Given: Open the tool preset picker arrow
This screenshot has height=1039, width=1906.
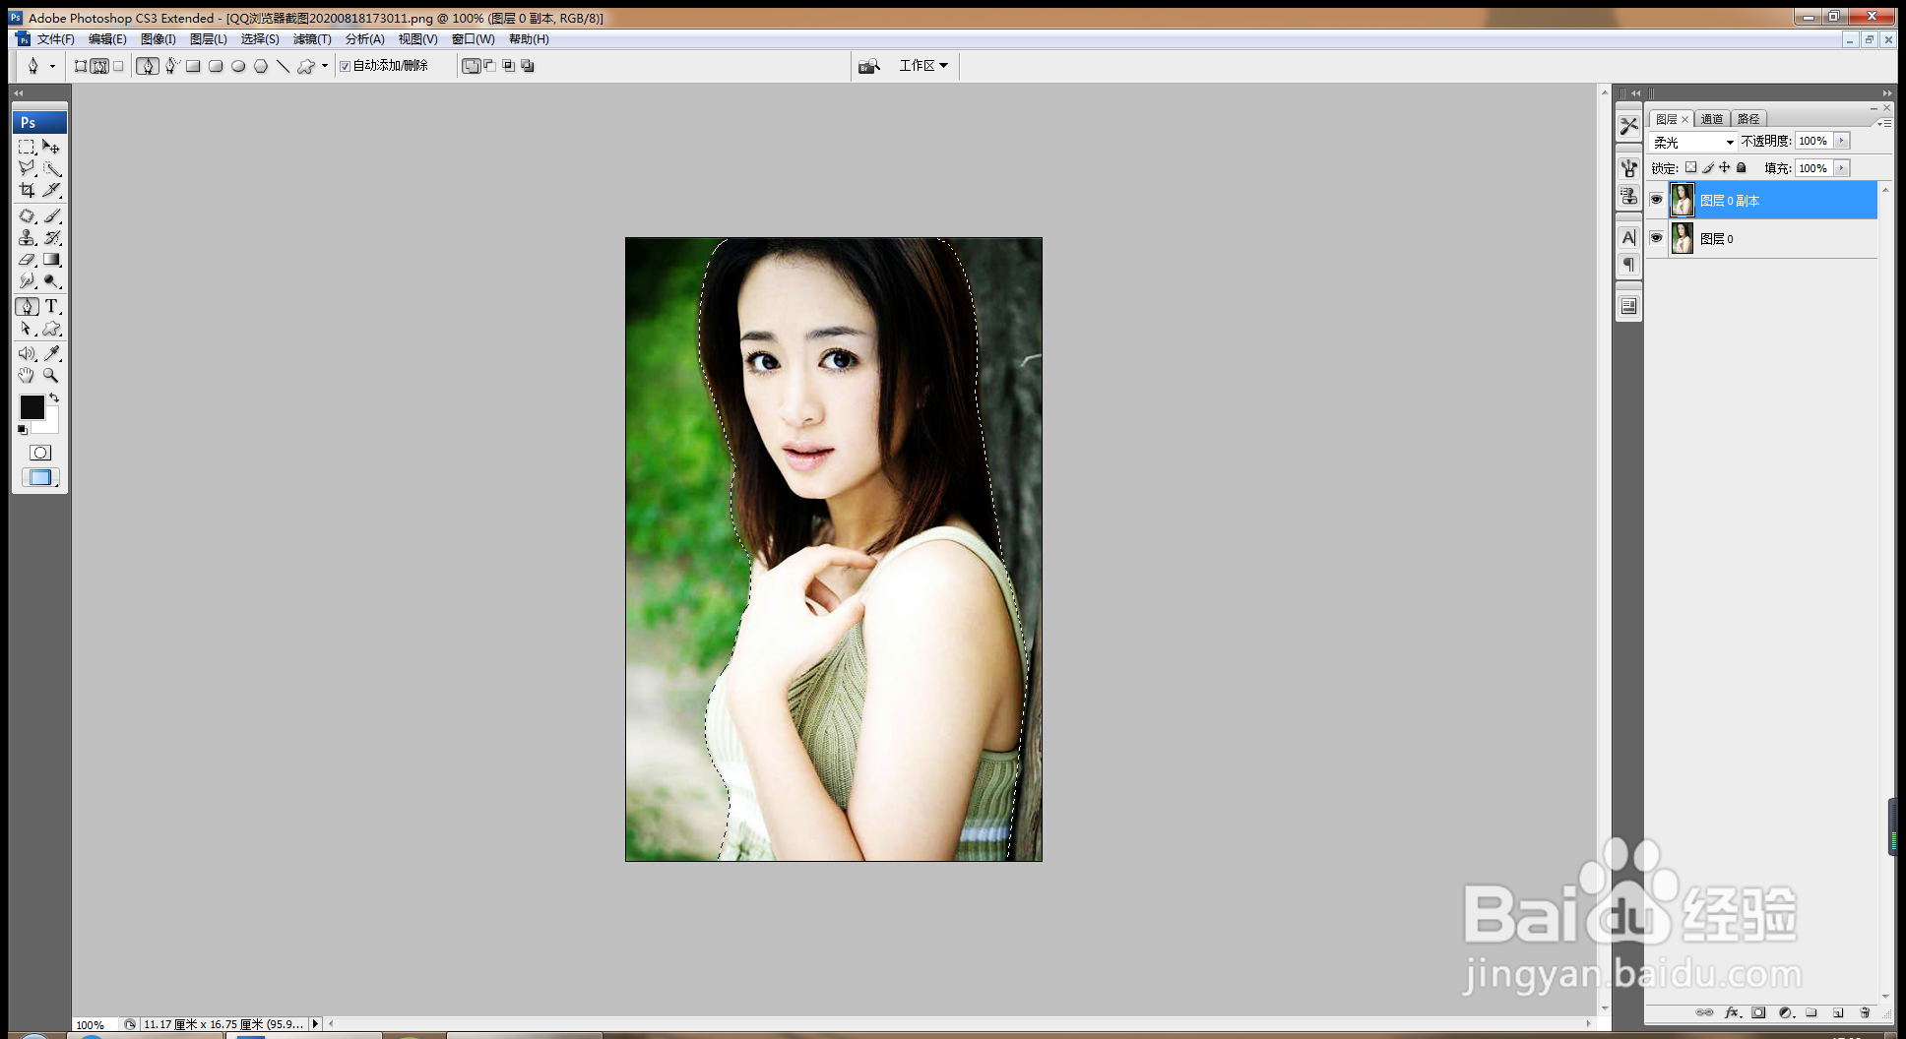Looking at the screenshot, I should click(52, 66).
